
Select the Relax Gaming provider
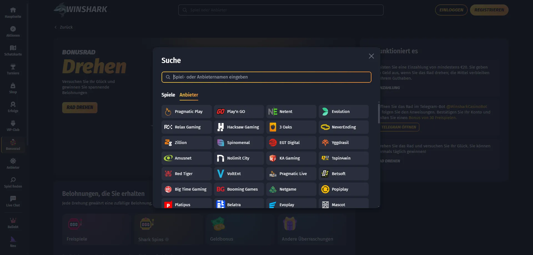[187, 127]
